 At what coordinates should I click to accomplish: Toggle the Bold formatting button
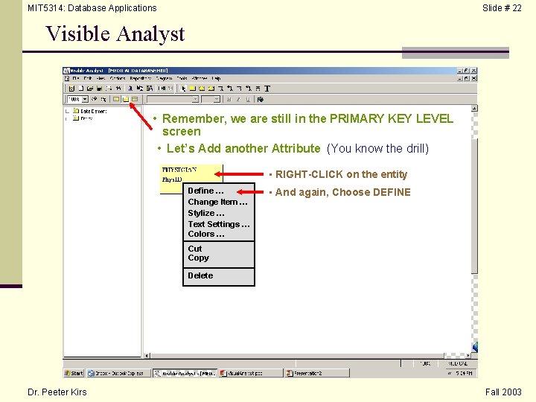(229, 100)
